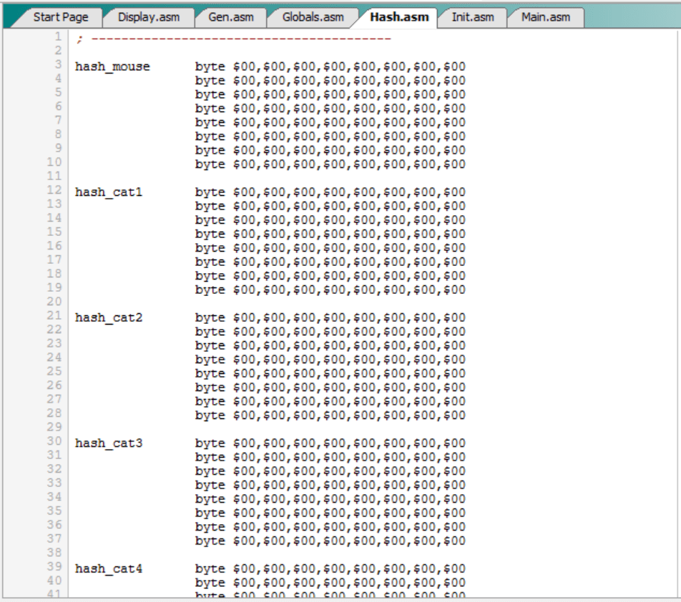
Task: Click the hash_cat4 label
Action: point(109,569)
